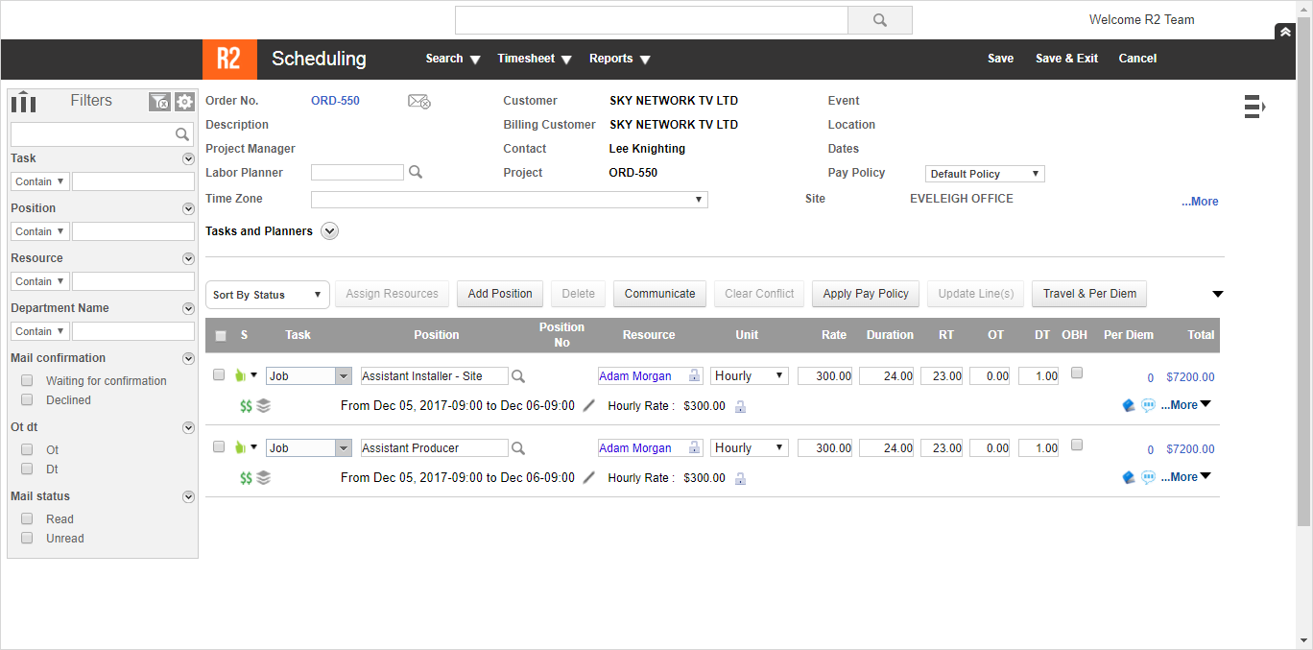Change the Default Policy pay policy dropdown
The height and width of the screenshot is (650, 1313).
point(984,173)
